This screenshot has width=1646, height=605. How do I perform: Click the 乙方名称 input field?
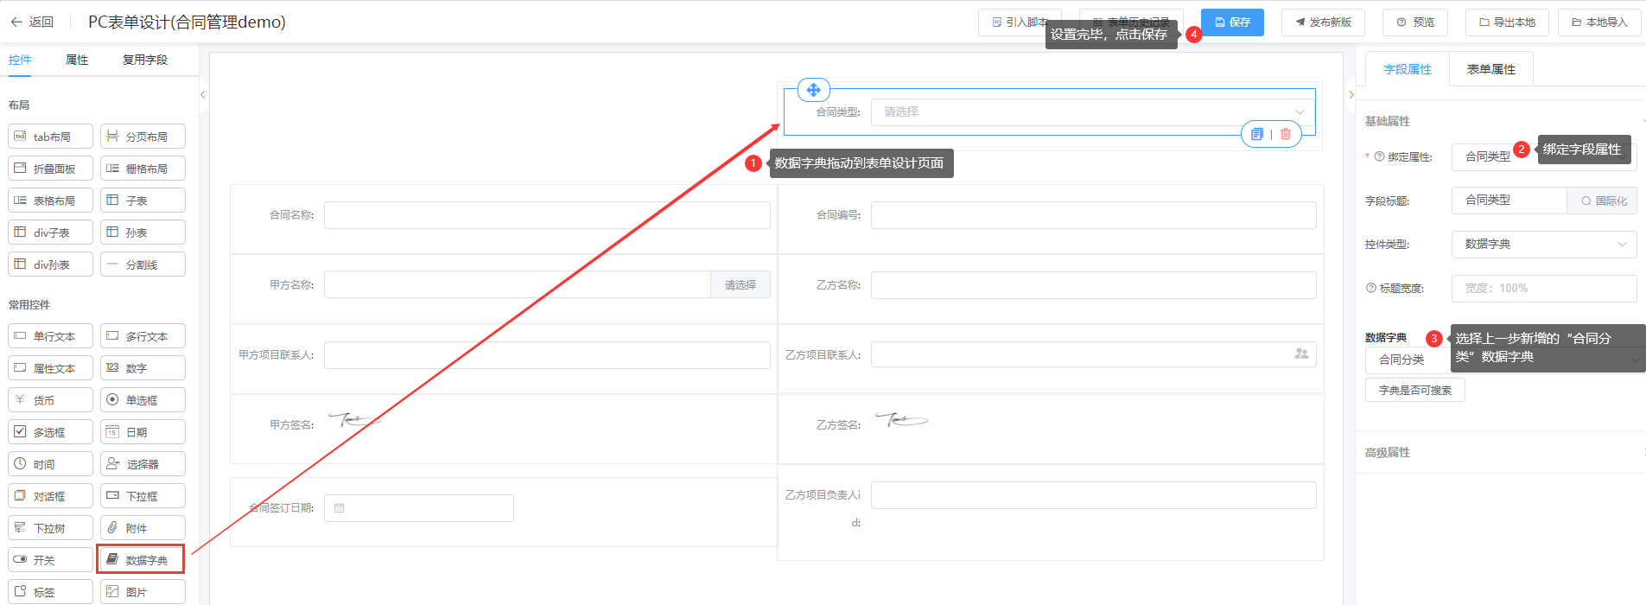coord(1093,285)
